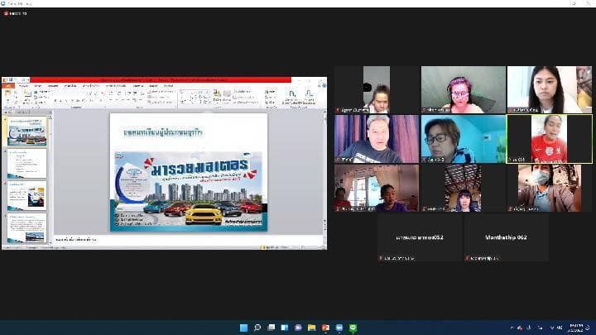This screenshot has height=335, width=596.
Task: Switch to PowerPoint via its taskbar icon
Action: 324,328
